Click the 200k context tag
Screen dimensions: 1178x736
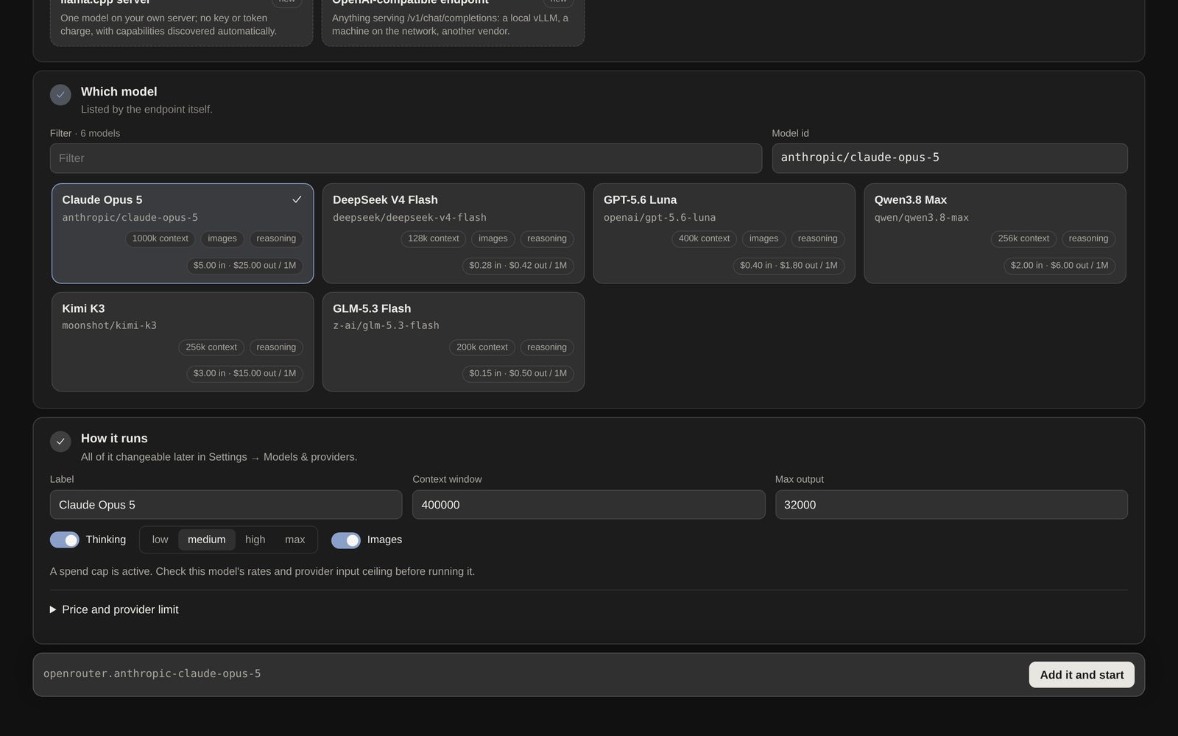(x=482, y=347)
